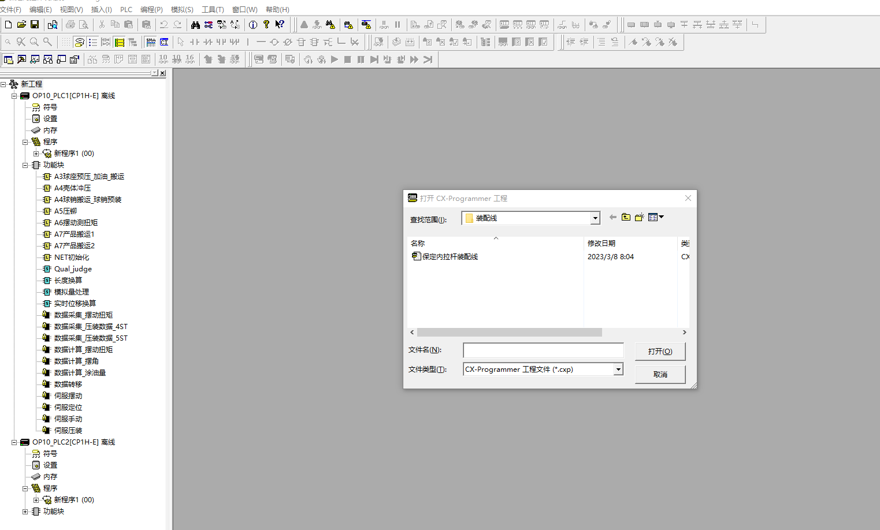Screen dimensions: 880x530
Task: Click the 打开(O) button
Action: pyautogui.click(x=660, y=352)
